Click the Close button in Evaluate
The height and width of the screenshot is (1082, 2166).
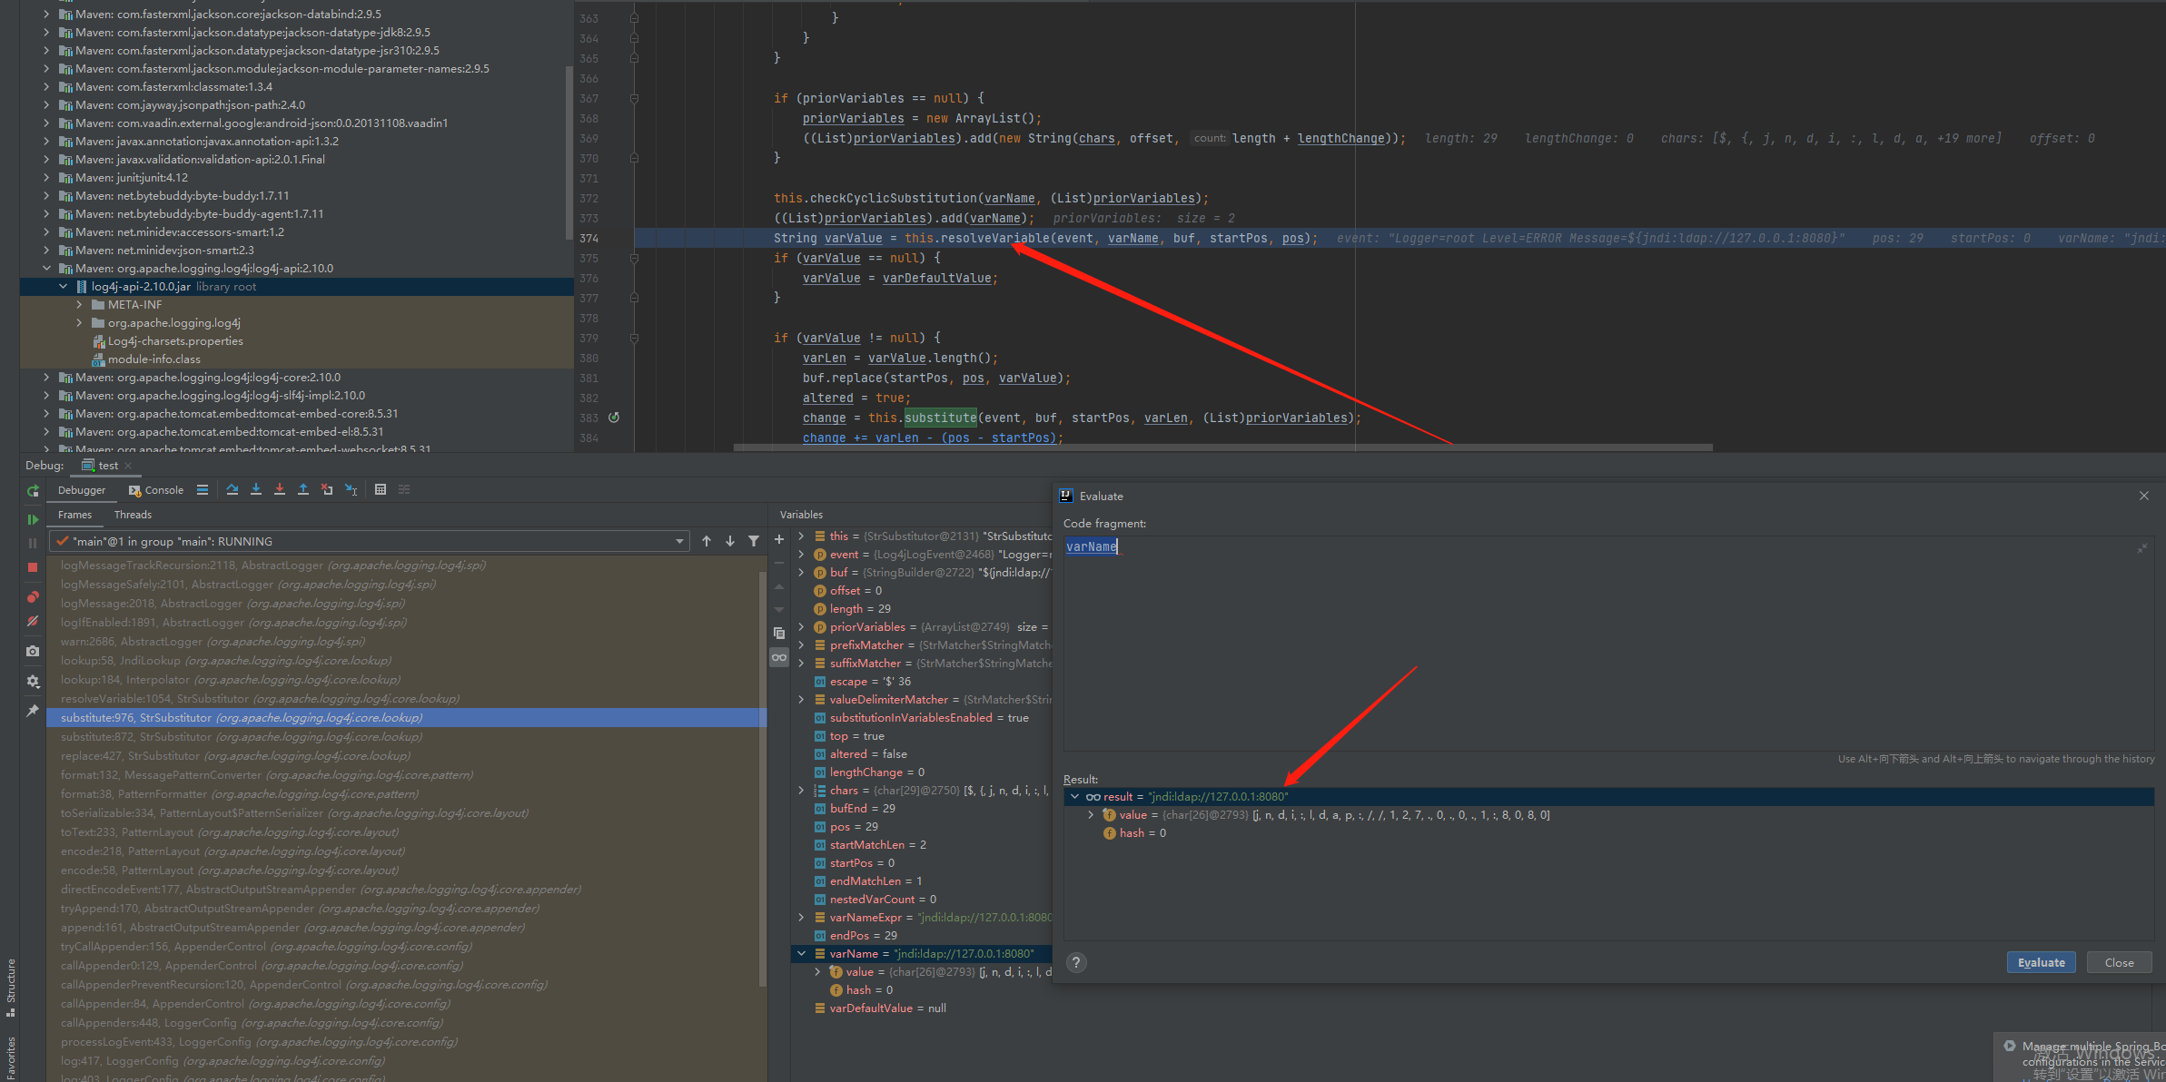point(2119,962)
